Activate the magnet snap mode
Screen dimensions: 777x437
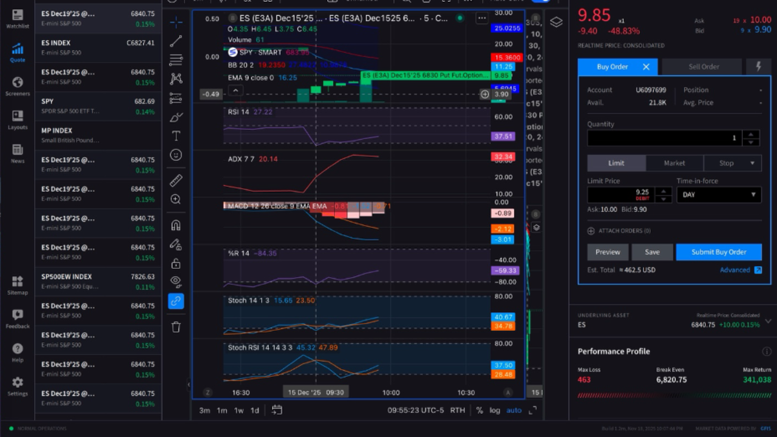click(176, 225)
